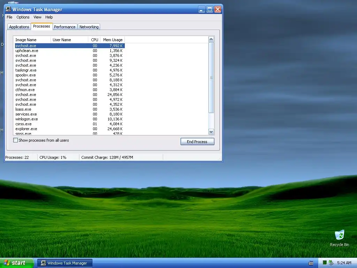Viewport: 357px width, 268px height.
Task: Select svchost.exe using 8,188 K
Action: click(70, 80)
